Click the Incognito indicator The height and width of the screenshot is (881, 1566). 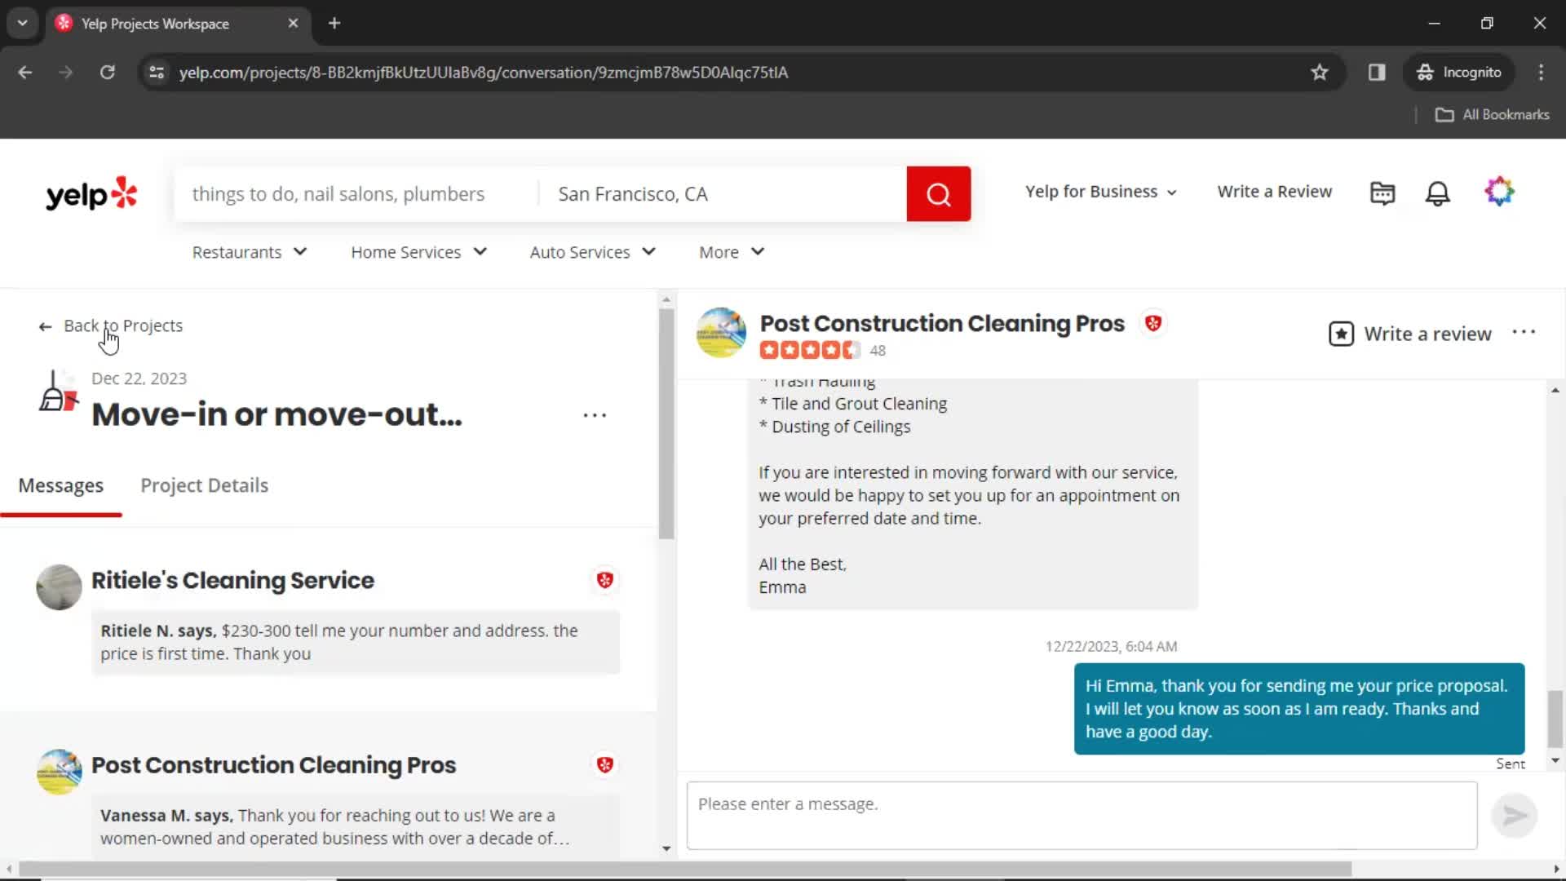(1459, 72)
